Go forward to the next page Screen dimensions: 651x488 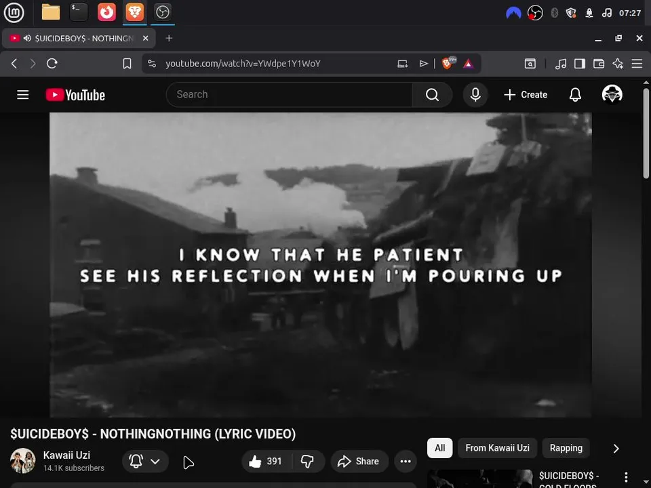pyautogui.click(x=33, y=64)
